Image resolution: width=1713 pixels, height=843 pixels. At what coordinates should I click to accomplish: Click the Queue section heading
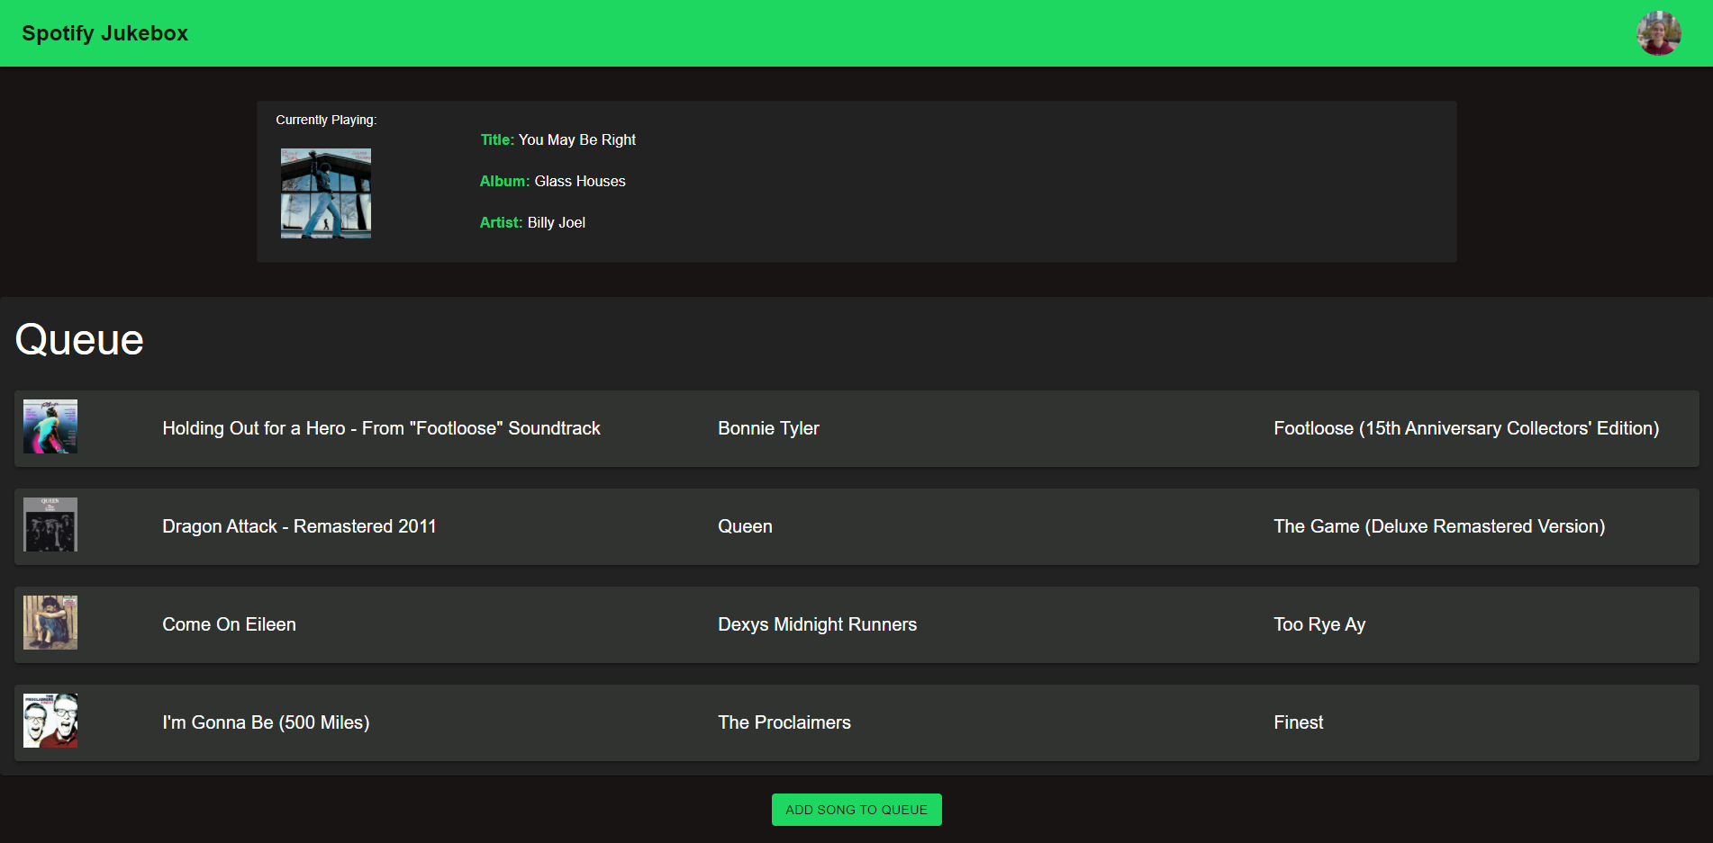[78, 339]
